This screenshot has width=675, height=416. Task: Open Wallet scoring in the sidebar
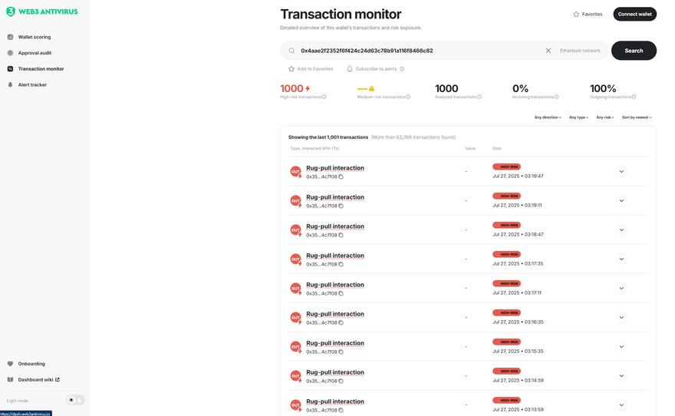pos(35,37)
